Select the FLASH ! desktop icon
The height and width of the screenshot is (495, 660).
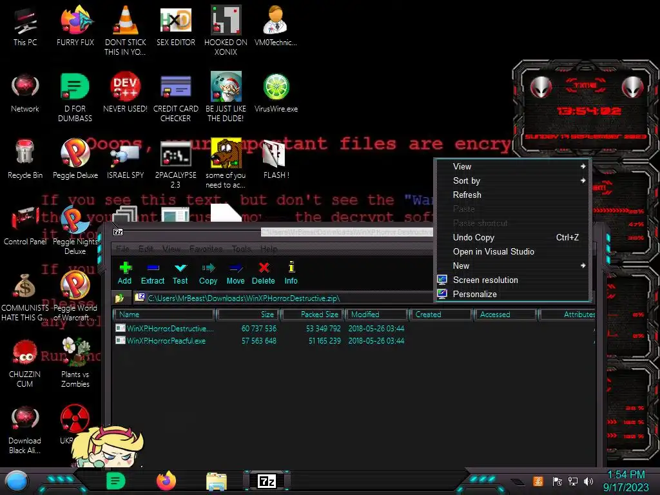coord(276,160)
